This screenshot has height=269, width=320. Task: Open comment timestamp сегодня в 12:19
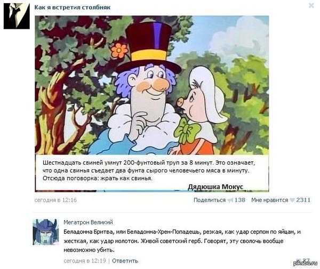85,260
